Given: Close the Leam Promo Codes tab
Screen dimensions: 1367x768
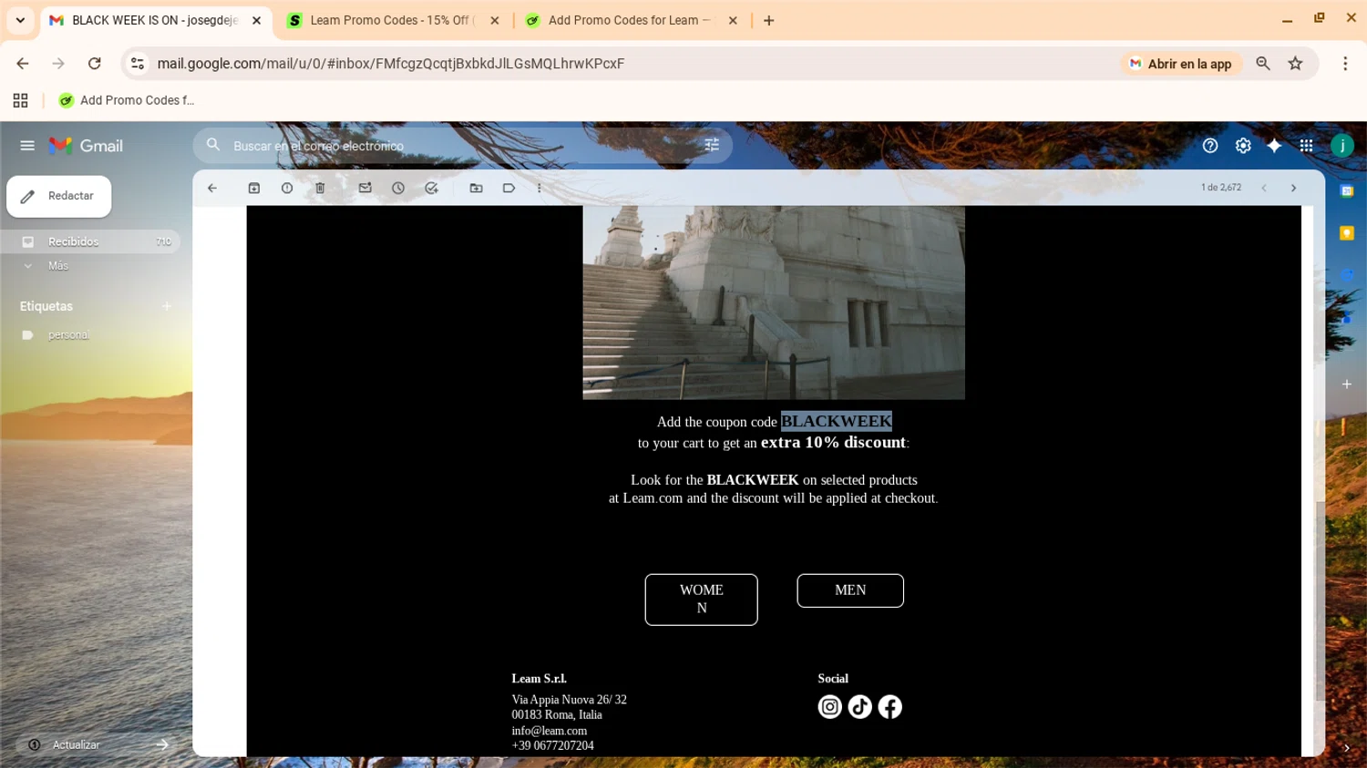Looking at the screenshot, I should (x=495, y=20).
